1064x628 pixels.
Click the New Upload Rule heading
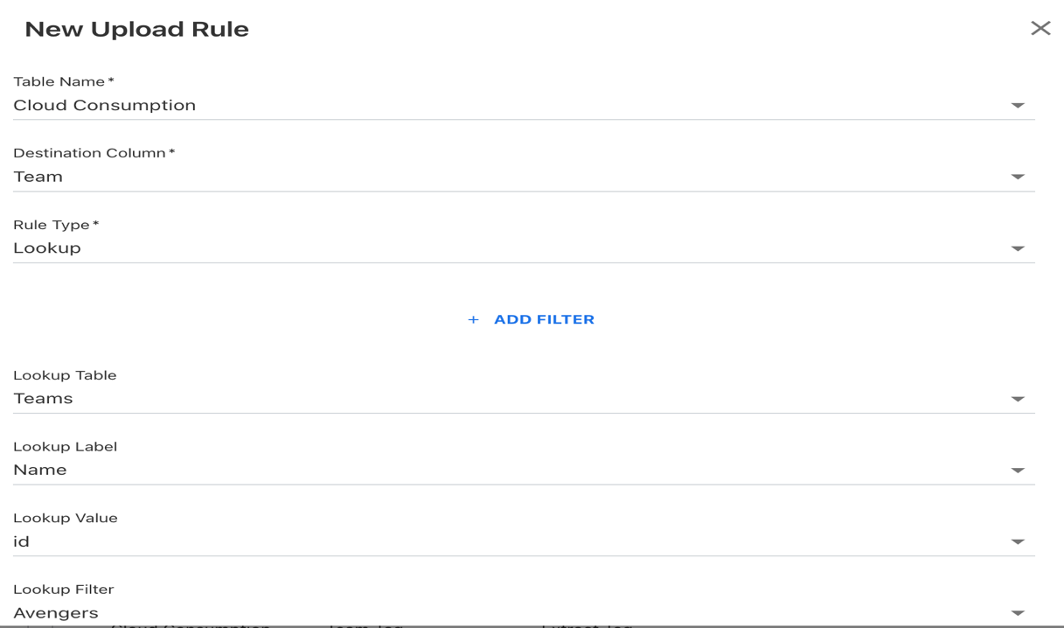136,30
